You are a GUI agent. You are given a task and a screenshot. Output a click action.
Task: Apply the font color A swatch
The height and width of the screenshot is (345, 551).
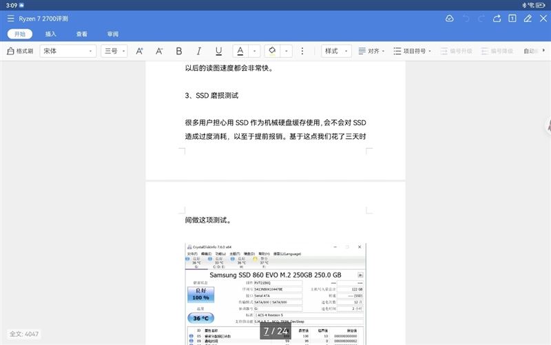(x=240, y=51)
